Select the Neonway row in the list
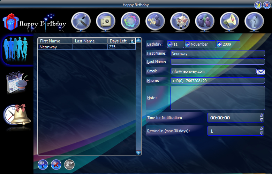Viewport: 272px width, 174px height. coord(87,47)
